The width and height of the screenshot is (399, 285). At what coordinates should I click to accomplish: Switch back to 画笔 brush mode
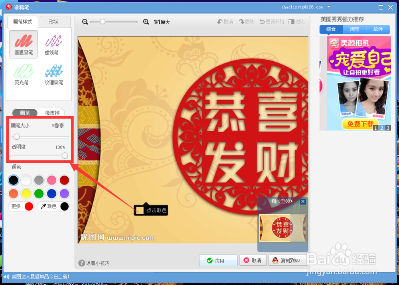click(x=25, y=113)
